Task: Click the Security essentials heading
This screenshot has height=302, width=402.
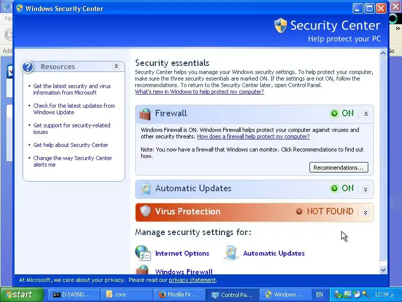Action: pyautogui.click(x=172, y=63)
